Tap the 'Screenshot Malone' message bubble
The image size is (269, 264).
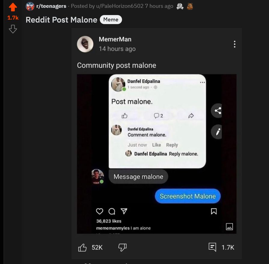pyautogui.click(x=187, y=196)
